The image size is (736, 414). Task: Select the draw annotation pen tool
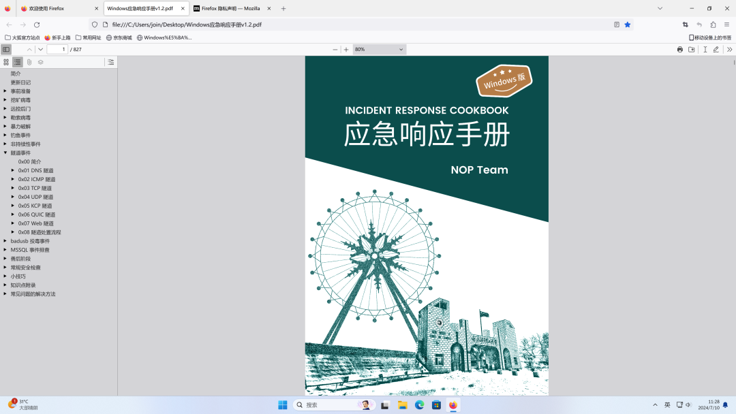[x=716, y=49]
